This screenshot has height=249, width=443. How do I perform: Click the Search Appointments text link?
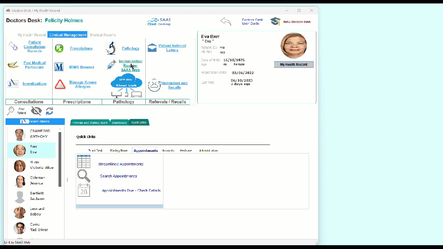click(118, 176)
